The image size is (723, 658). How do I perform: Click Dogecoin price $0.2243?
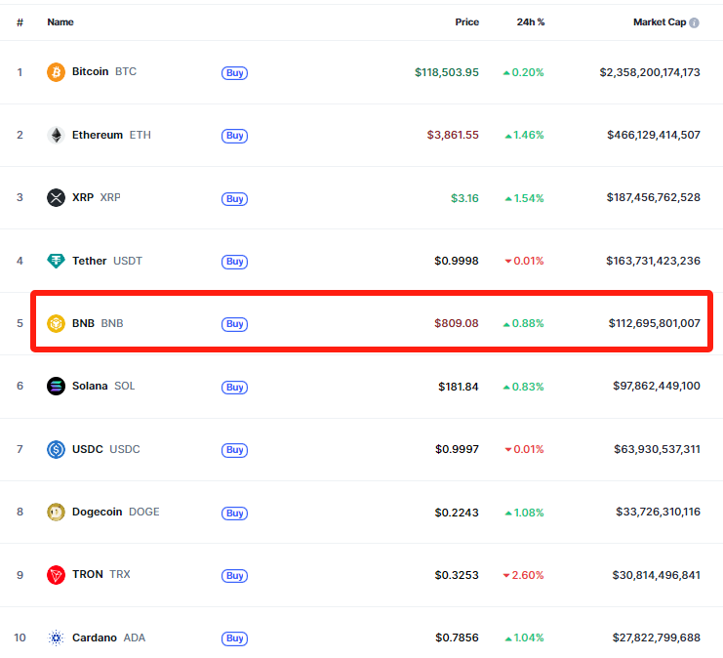pos(457,513)
